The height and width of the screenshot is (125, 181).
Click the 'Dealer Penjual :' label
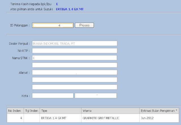click(19, 43)
